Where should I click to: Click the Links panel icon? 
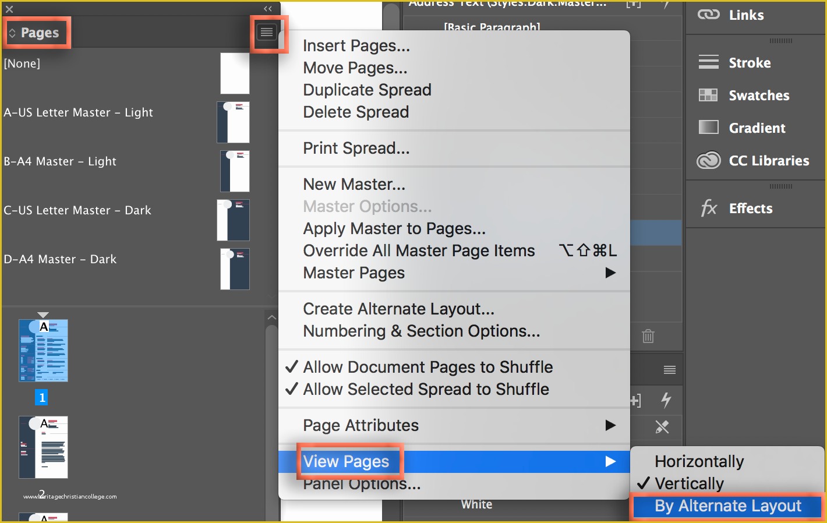708,15
